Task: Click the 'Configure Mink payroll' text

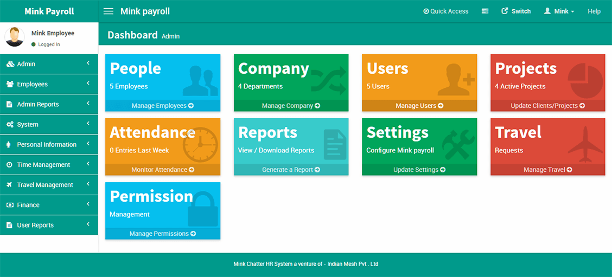Action: pyautogui.click(x=400, y=150)
